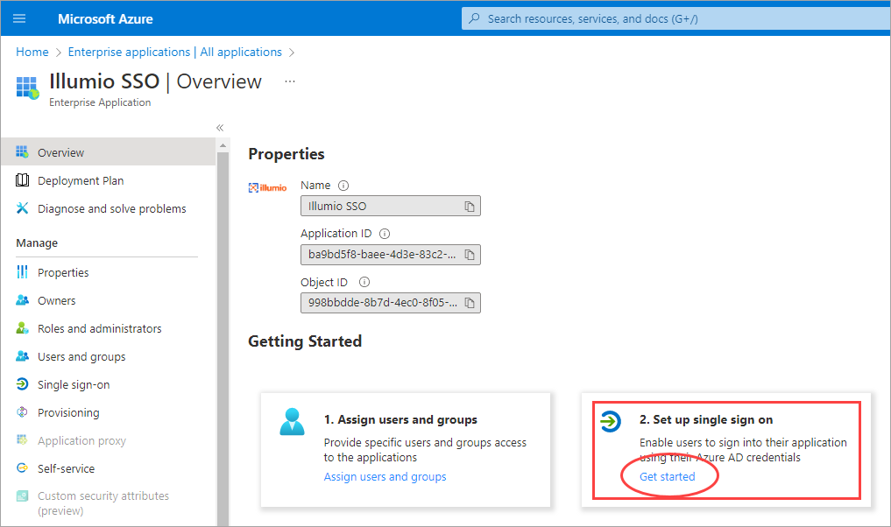The height and width of the screenshot is (527, 891).
Task: Collapse the left navigation pane
Action: (219, 127)
